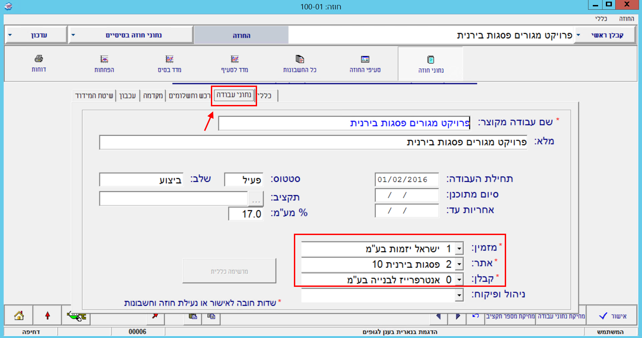
Task: Switch to the שיטת המידוד tab
Action: [94, 96]
